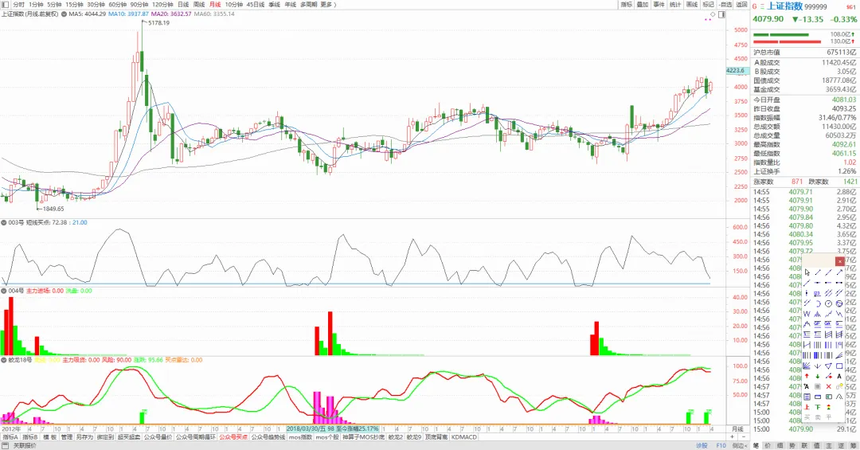Select the green down-arrow marker tool
The width and height of the screenshot is (860, 450).
pyautogui.click(x=817, y=377)
